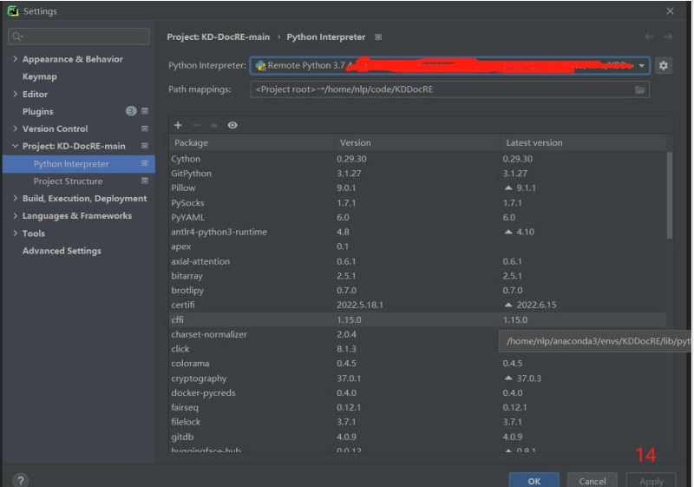Expand Build, Execution, Deployment section
The image size is (694, 487).
(x=15, y=198)
